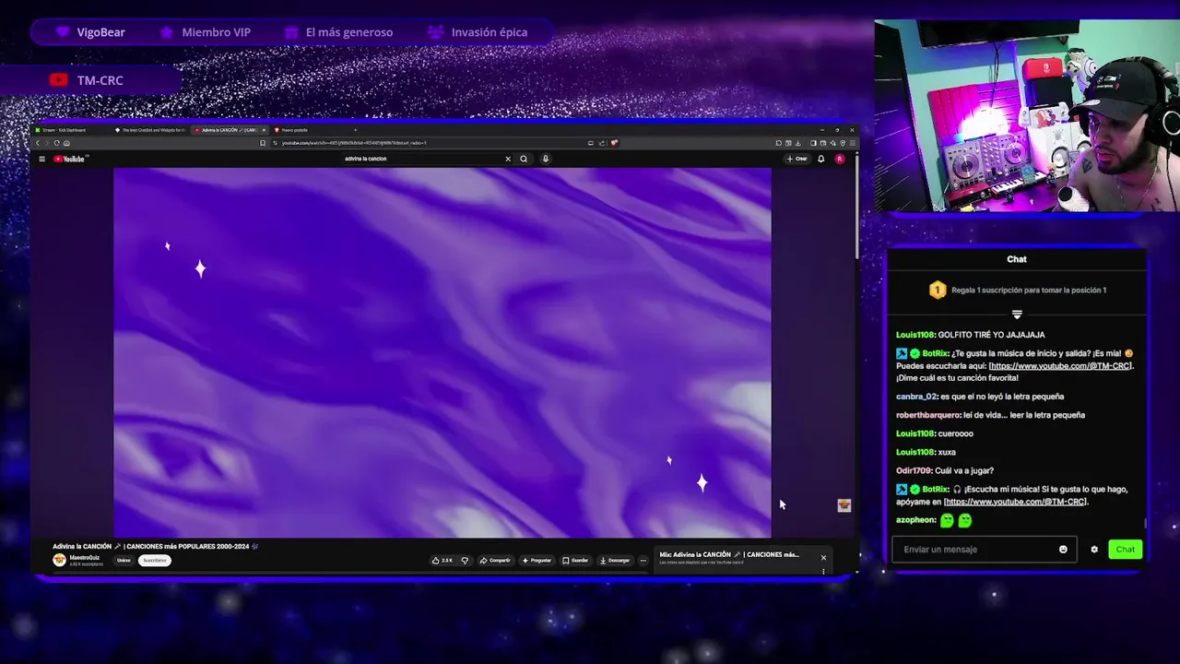Click the bookmark icon in address bar
Screen dimensions: 1180x664
tap(263, 143)
